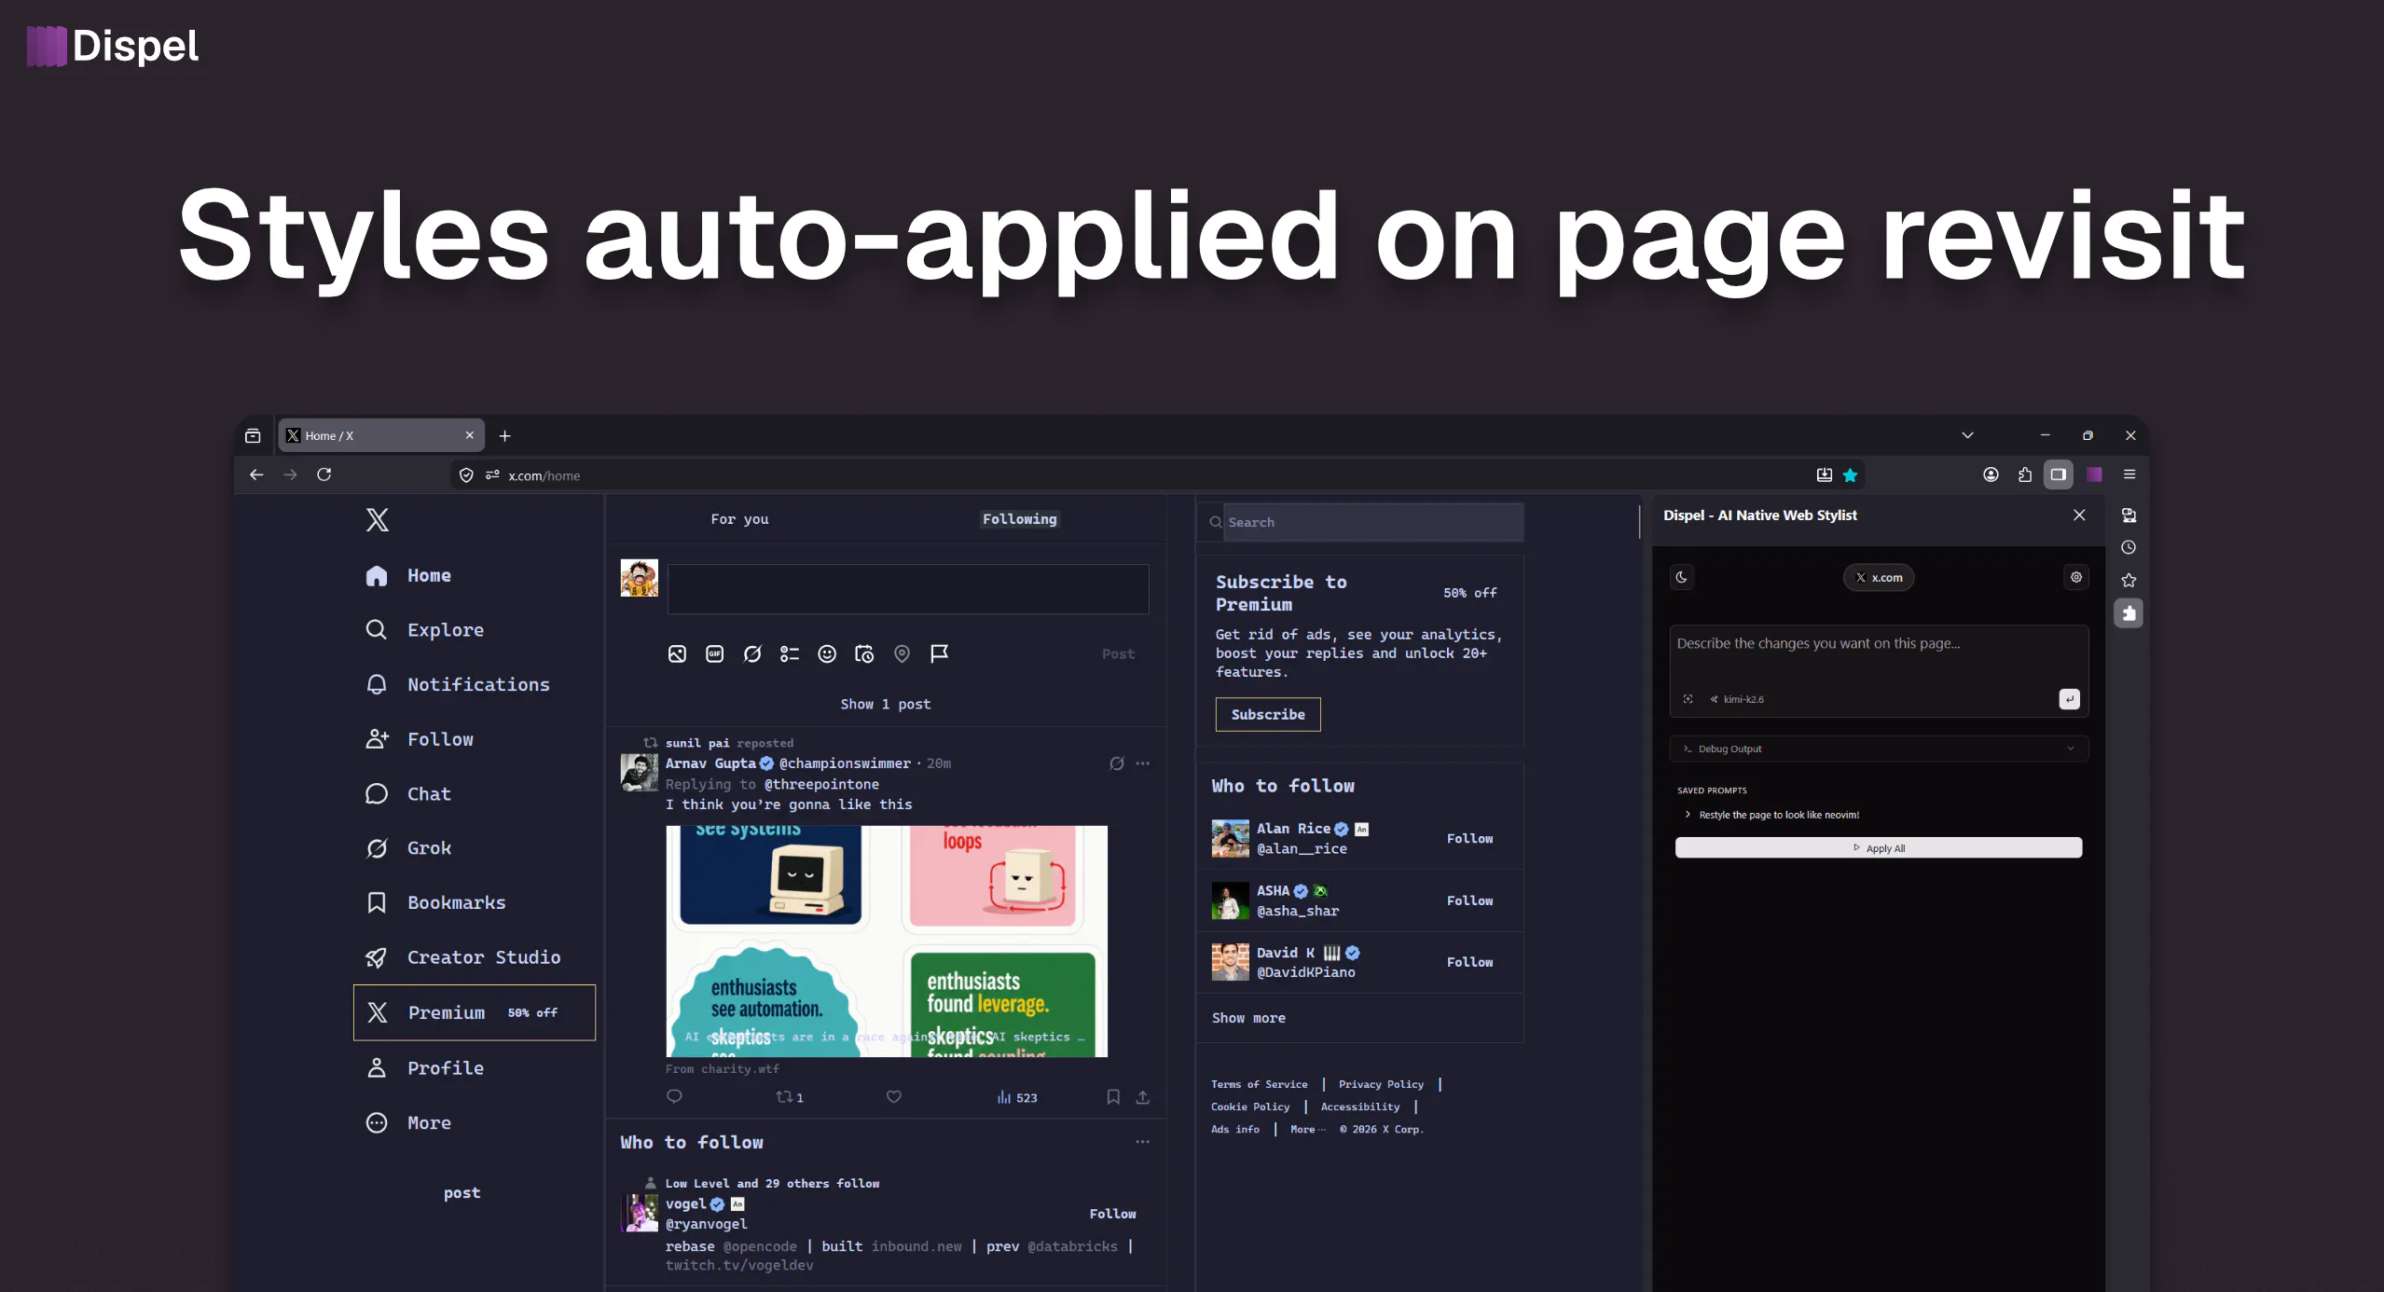Follow ASHA @asha_shar
Image resolution: width=2384 pixels, height=1292 pixels.
[1470, 900]
